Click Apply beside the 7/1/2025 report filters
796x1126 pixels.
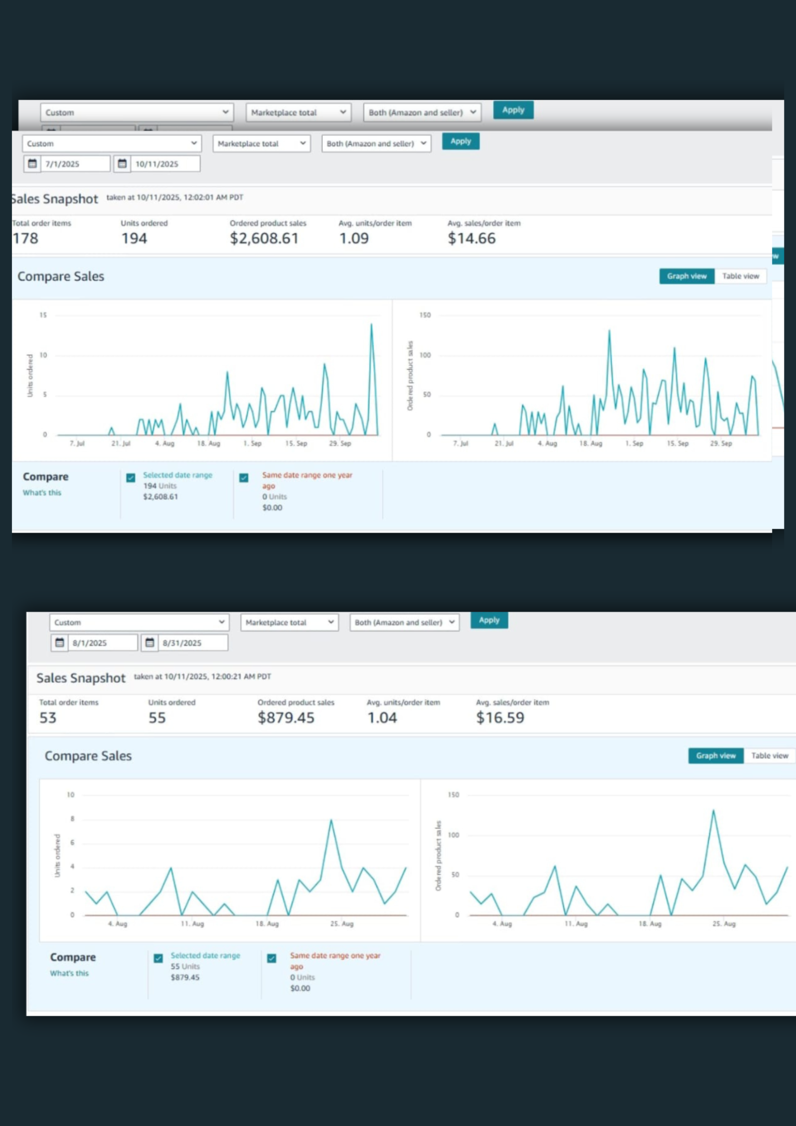[460, 141]
